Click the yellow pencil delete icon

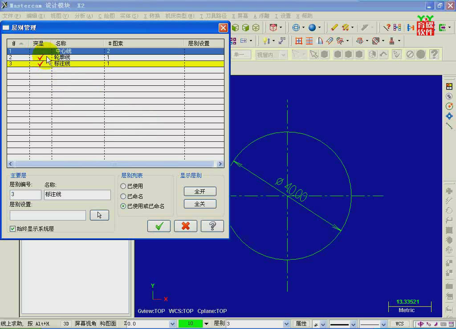click(x=334, y=28)
